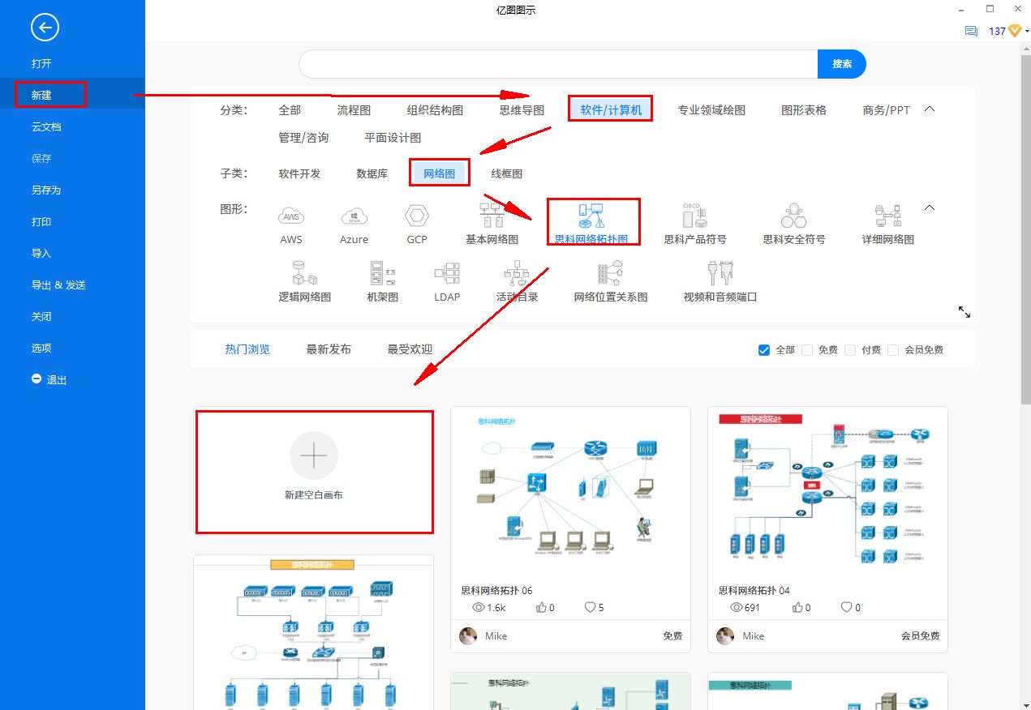
Task: Click the plus icon for new blank canvas
Action: tap(314, 456)
